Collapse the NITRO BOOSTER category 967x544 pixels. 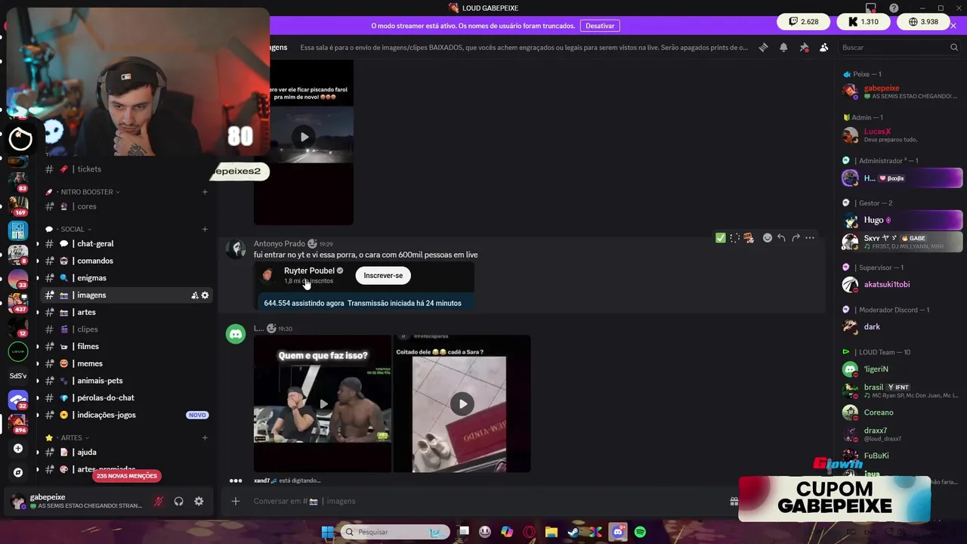tap(87, 192)
